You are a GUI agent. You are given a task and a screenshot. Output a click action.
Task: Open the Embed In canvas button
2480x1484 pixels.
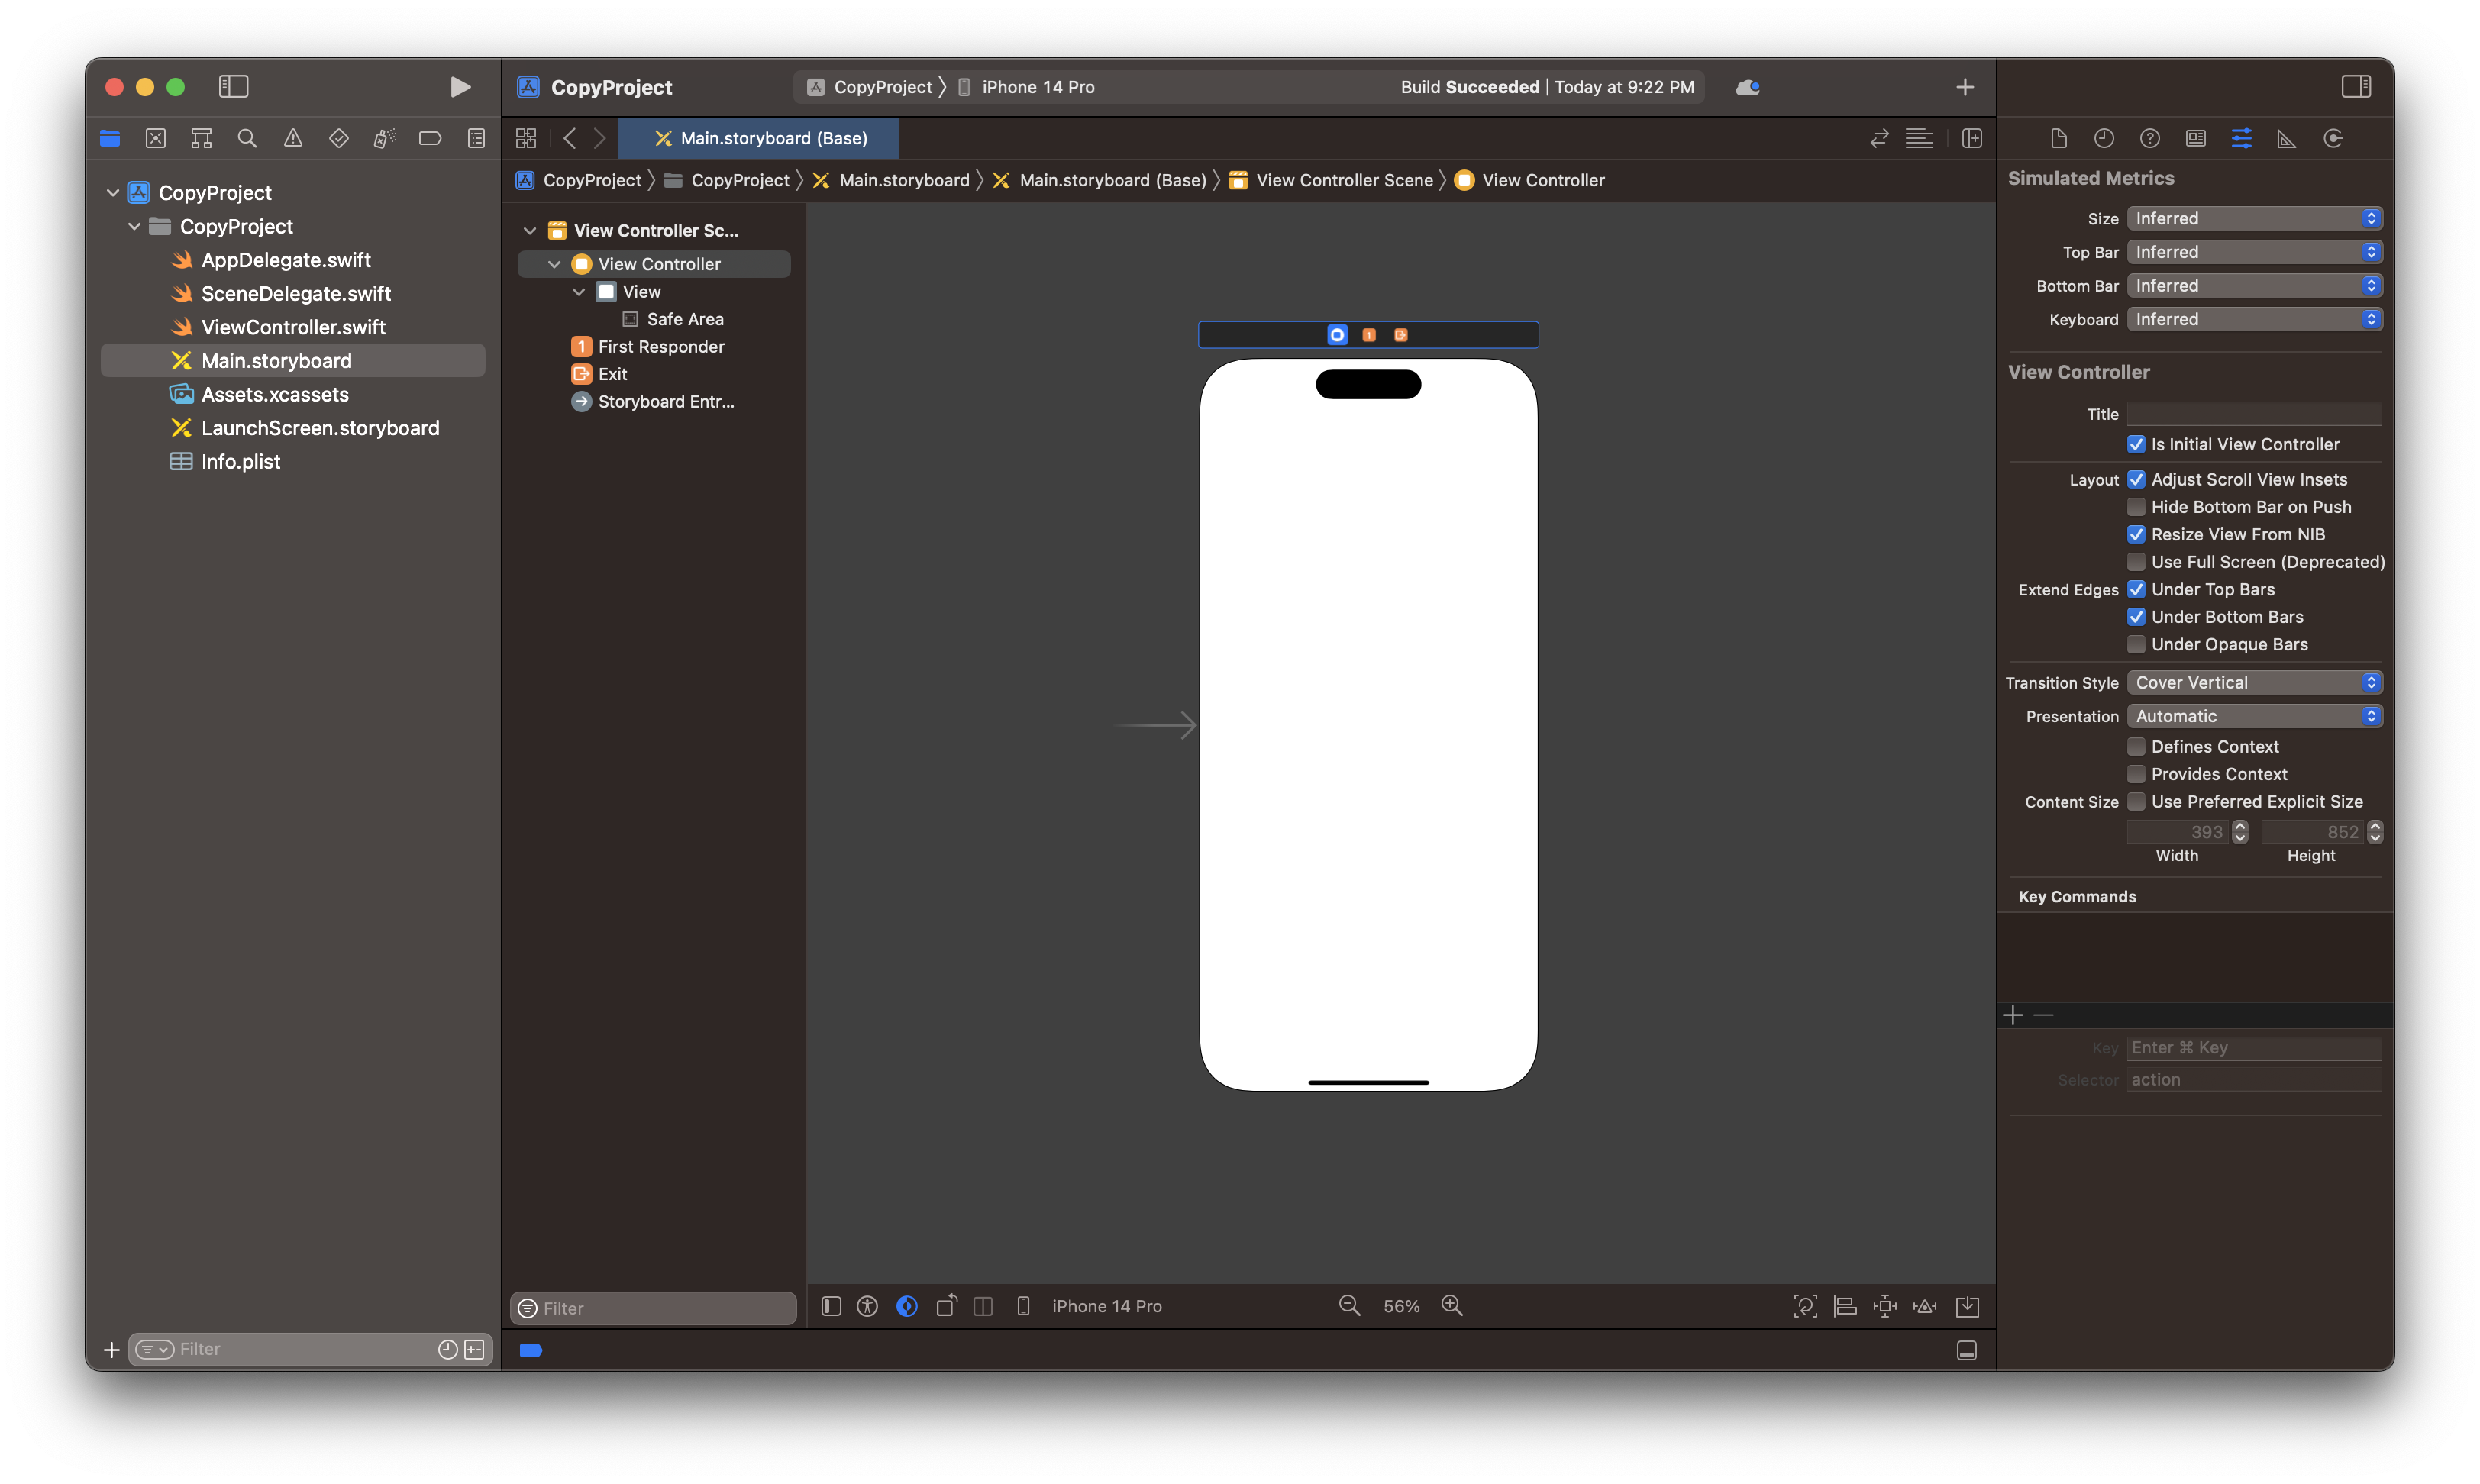[x=1967, y=1306]
